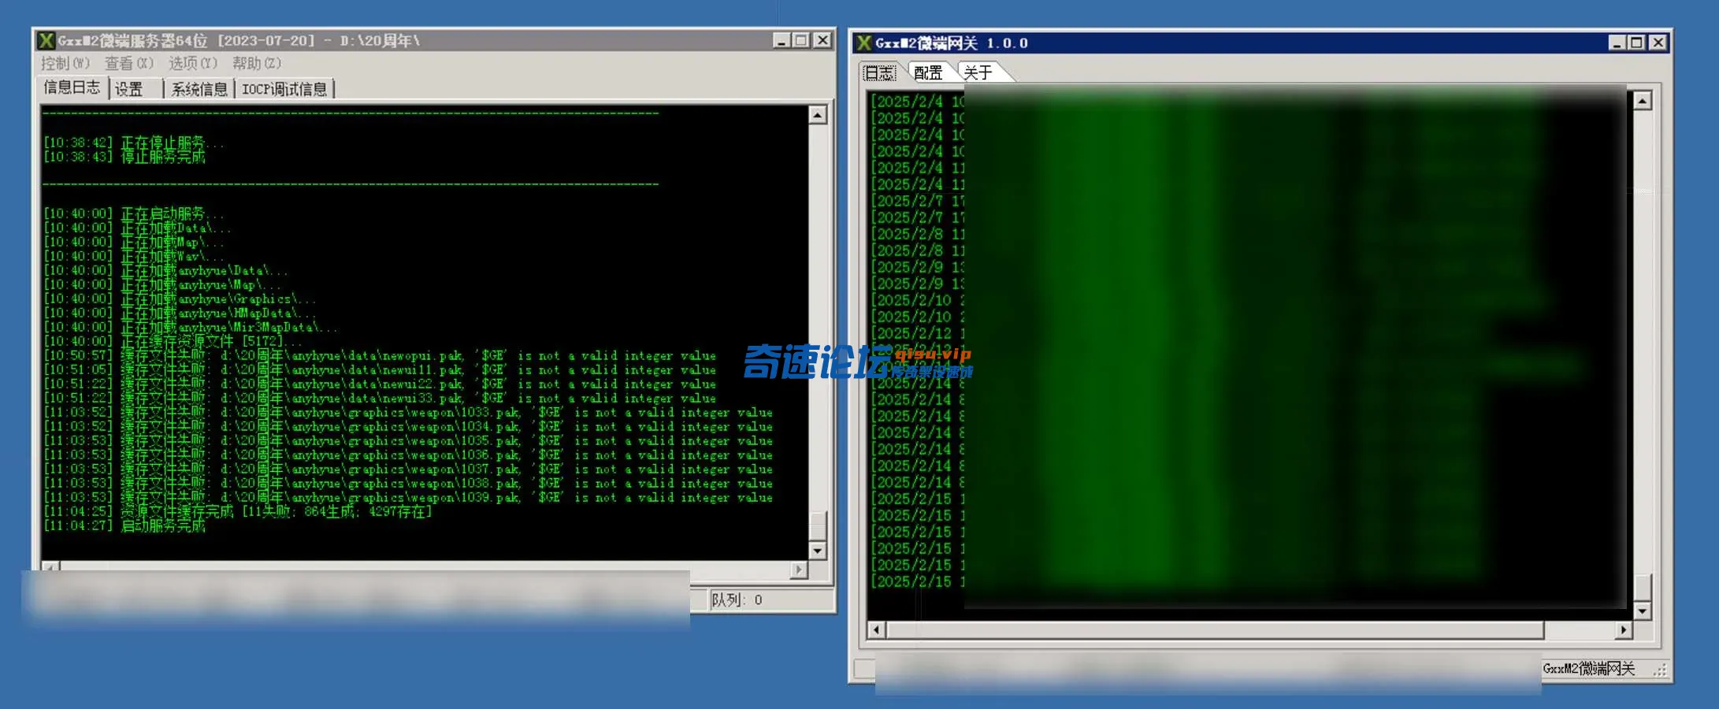Click log line 停止服务完成
The image size is (1719, 709).
[x=124, y=157]
